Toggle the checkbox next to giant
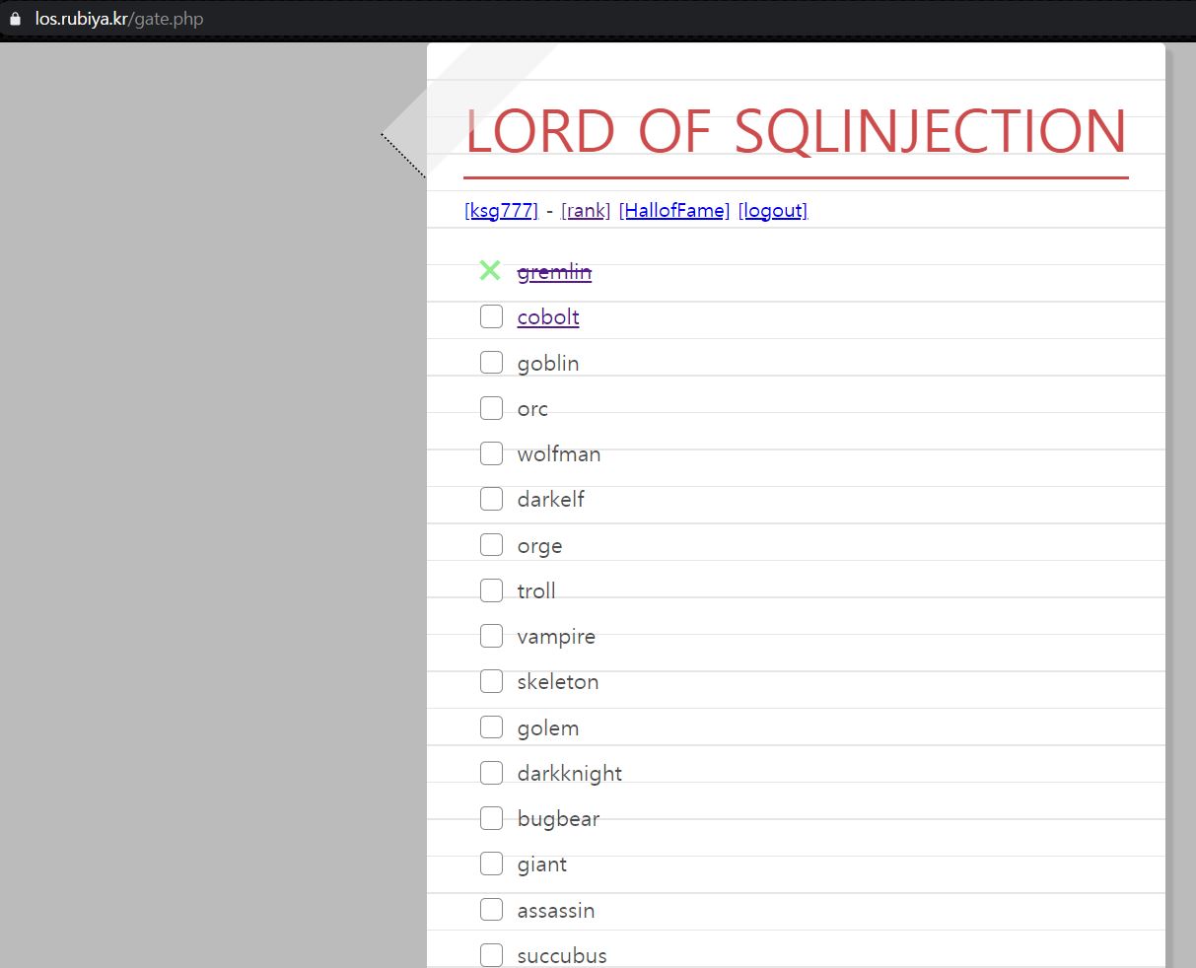Image resolution: width=1196 pixels, height=968 pixels. pos(491,864)
